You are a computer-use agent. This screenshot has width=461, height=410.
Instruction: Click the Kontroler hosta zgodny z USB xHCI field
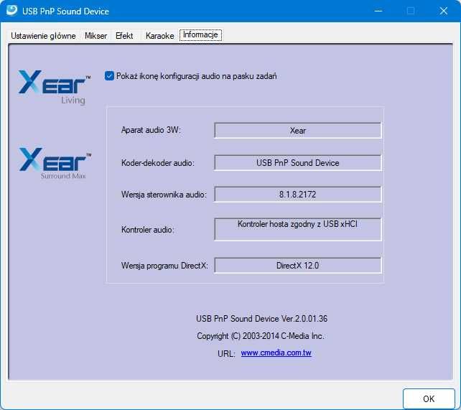(x=298, y=229)
